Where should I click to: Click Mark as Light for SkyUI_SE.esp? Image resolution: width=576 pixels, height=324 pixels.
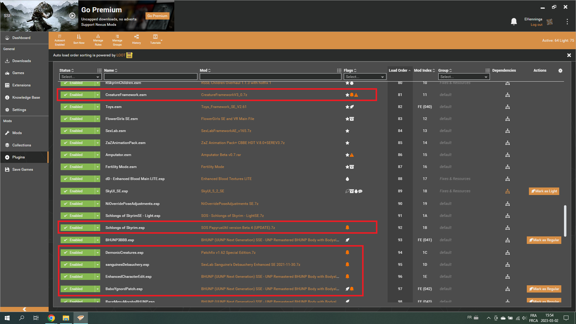[x=544, y=191]
